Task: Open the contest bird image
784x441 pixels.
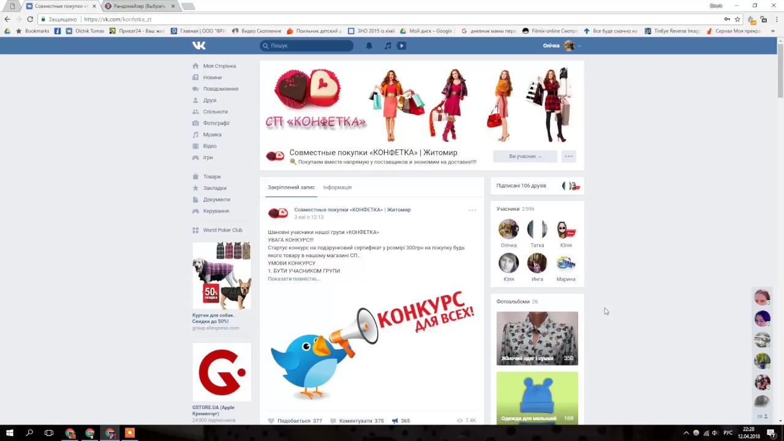Action: (372, 346)
